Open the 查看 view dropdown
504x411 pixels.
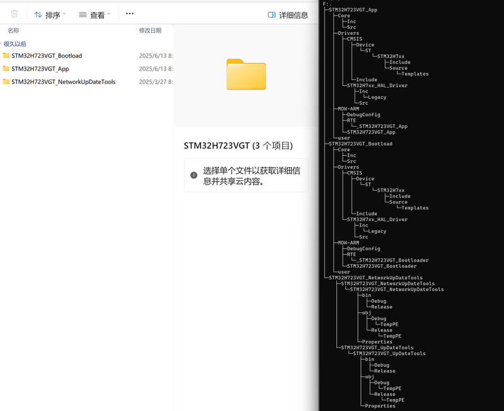[x=94, y=14]
